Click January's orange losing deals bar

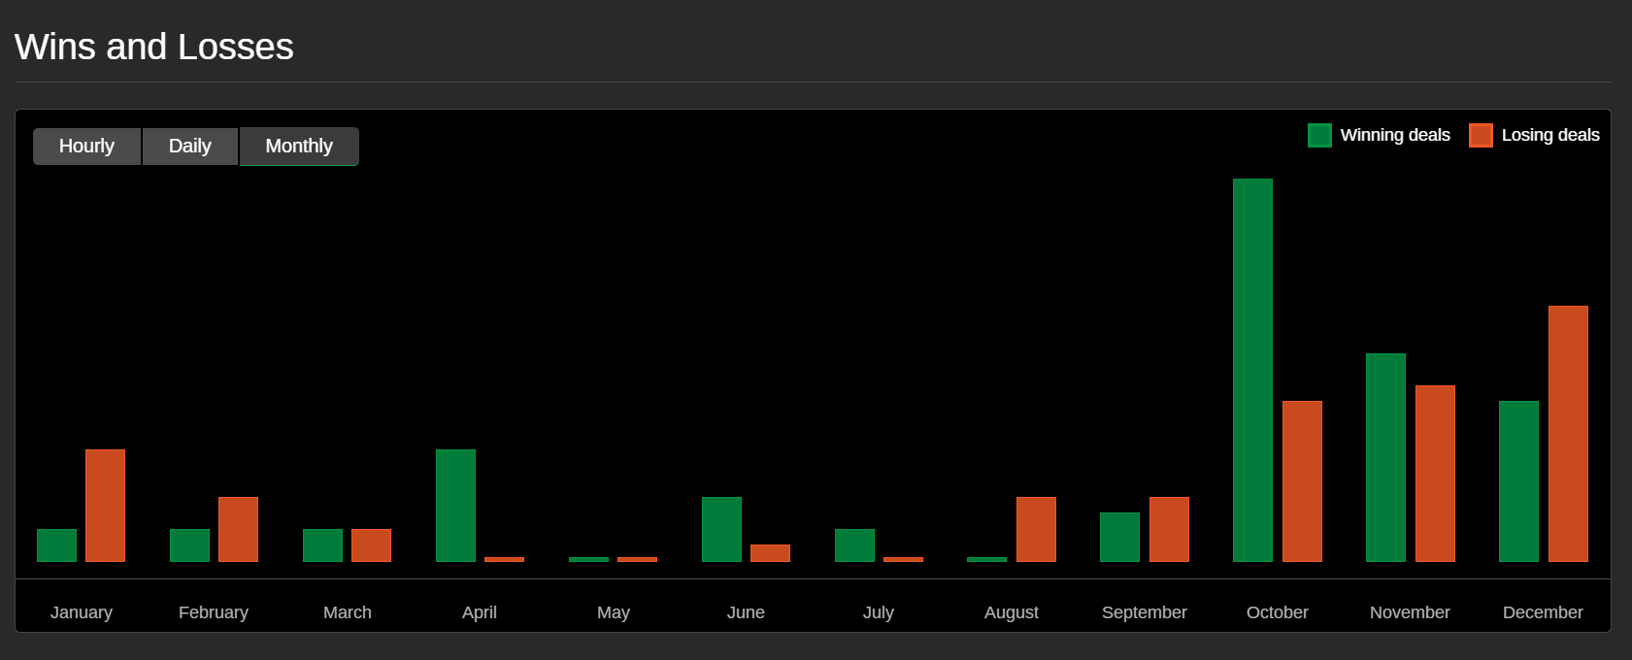click(x=105, y=506)
